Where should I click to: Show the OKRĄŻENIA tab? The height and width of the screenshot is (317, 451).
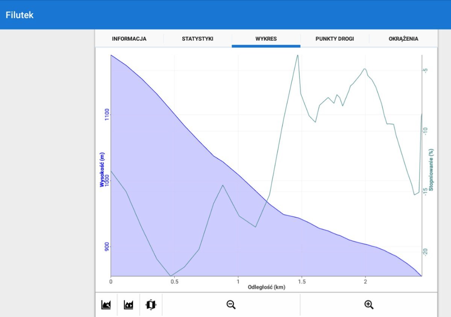[x=403, y=39]
